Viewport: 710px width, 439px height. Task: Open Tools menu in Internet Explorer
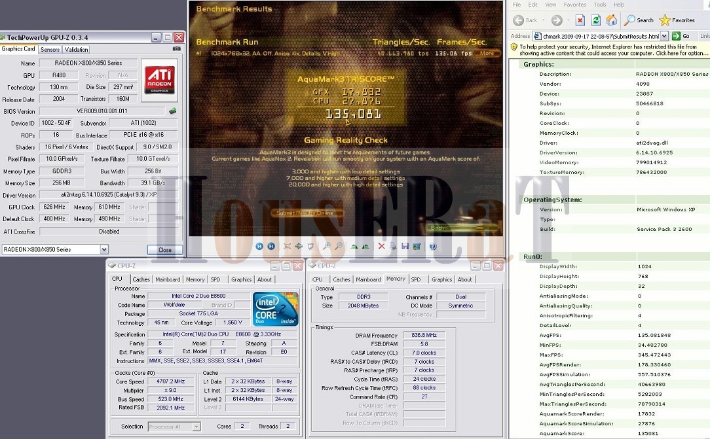point(600,5)
